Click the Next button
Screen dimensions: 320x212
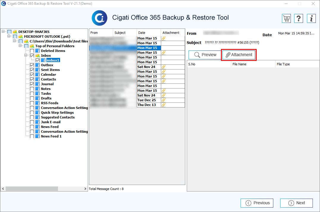[x=296, y=203]
